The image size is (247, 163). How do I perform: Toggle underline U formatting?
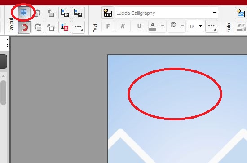tap(139, 26)
